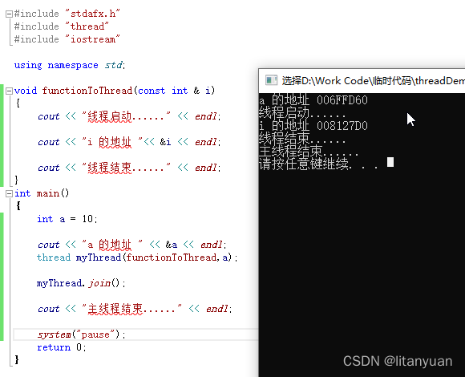Click console output 'i 的地址 008127D0'
Viewport: 465px width, 377px height.
tap(313, 125)
